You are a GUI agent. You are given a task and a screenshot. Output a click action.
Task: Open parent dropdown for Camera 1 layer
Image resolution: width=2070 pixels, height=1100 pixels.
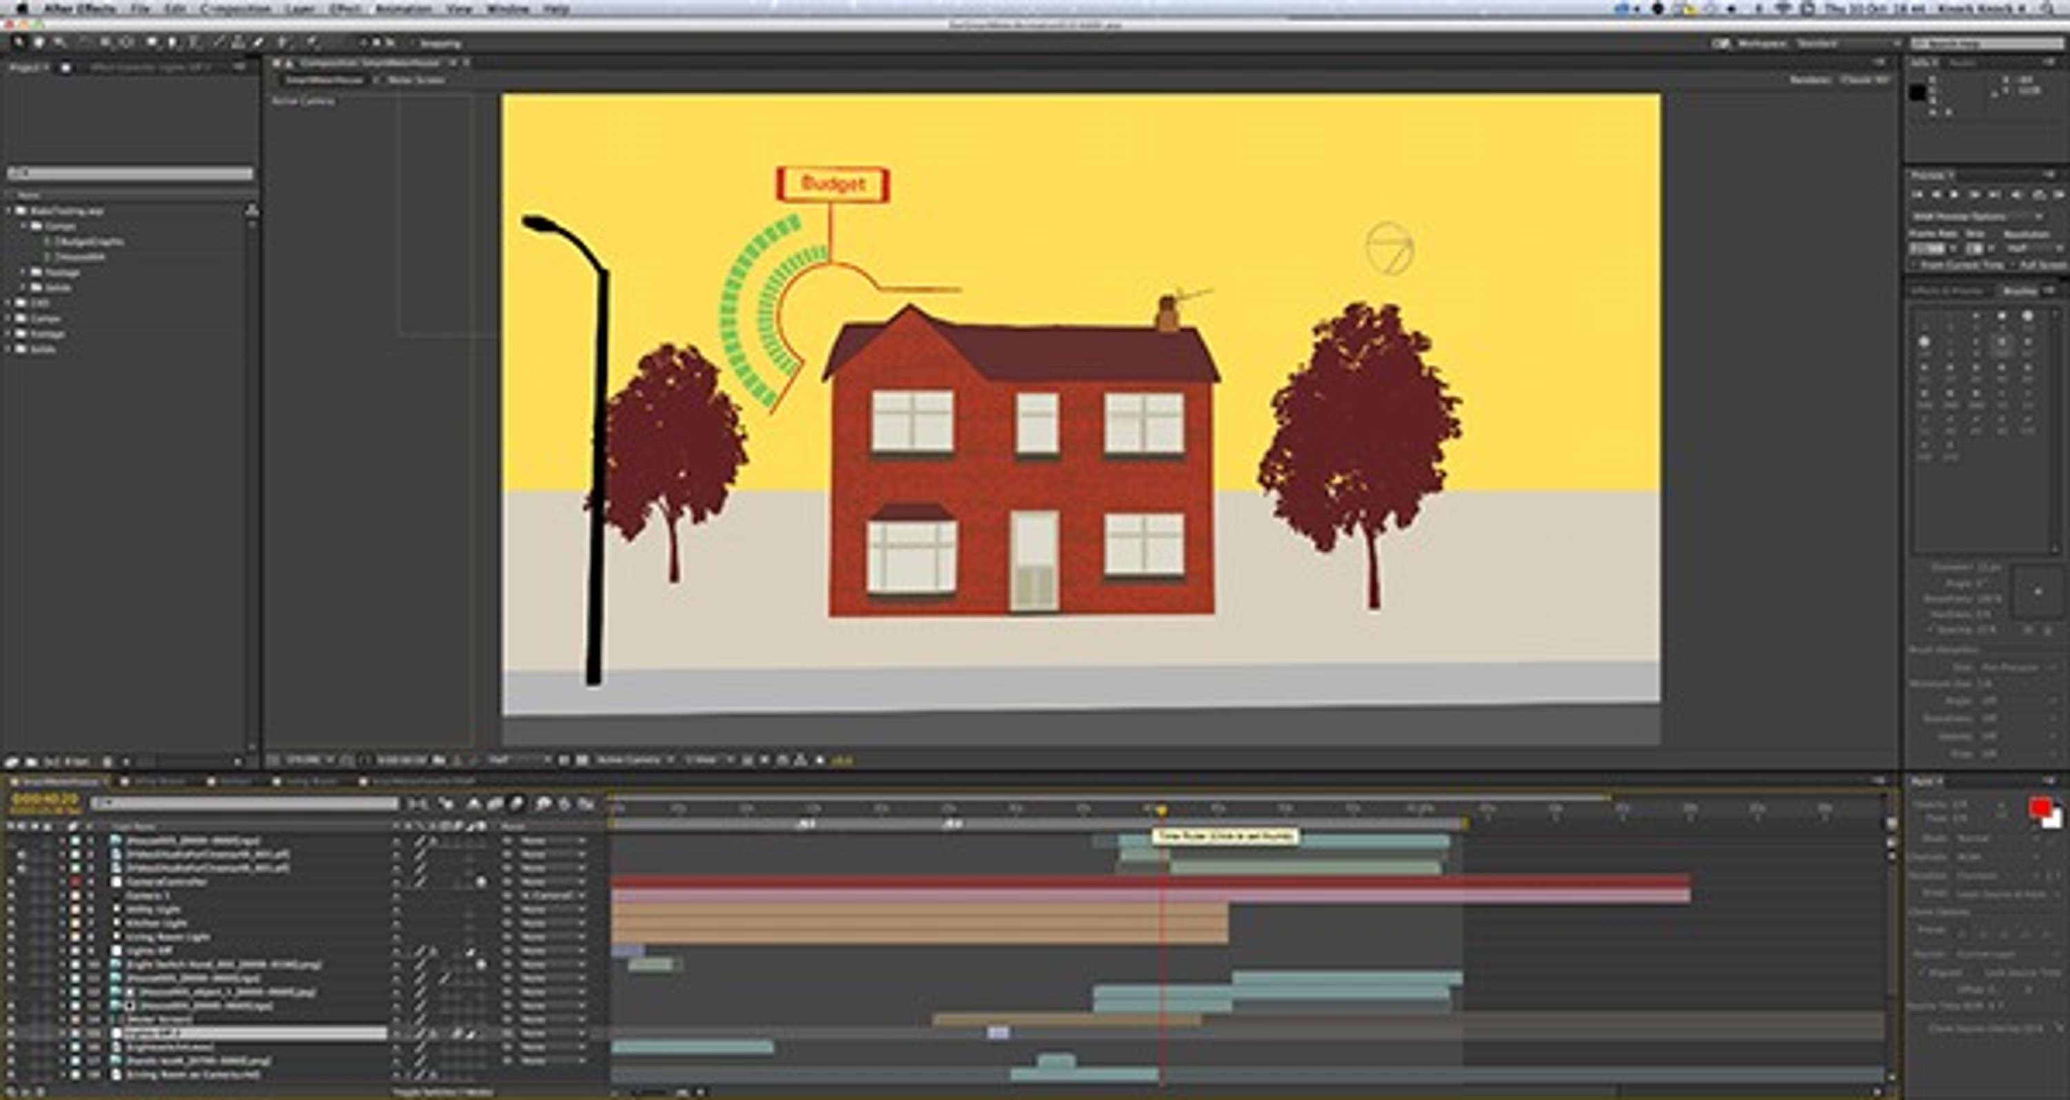tap(553, 895)
